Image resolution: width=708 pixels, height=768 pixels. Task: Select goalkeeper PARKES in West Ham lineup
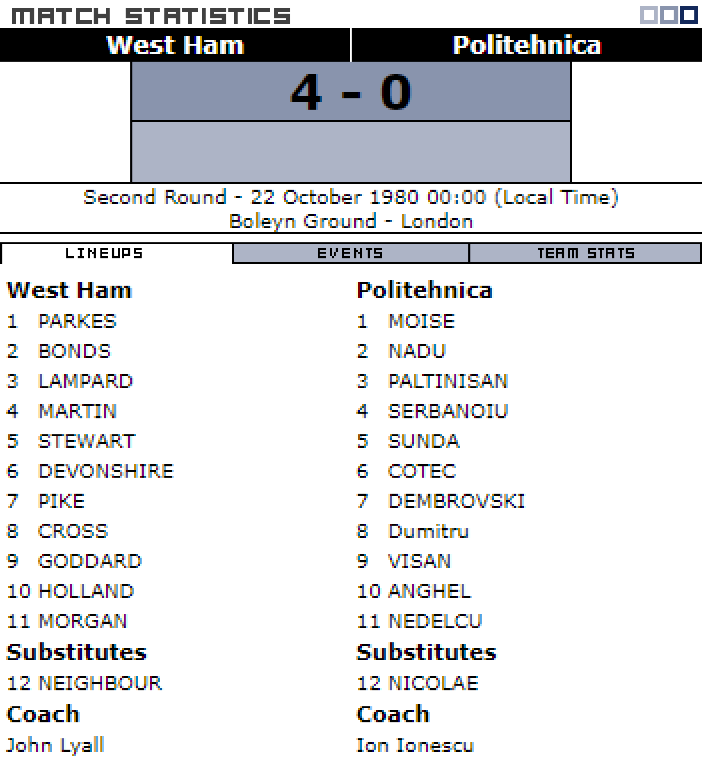pos(77,321)
